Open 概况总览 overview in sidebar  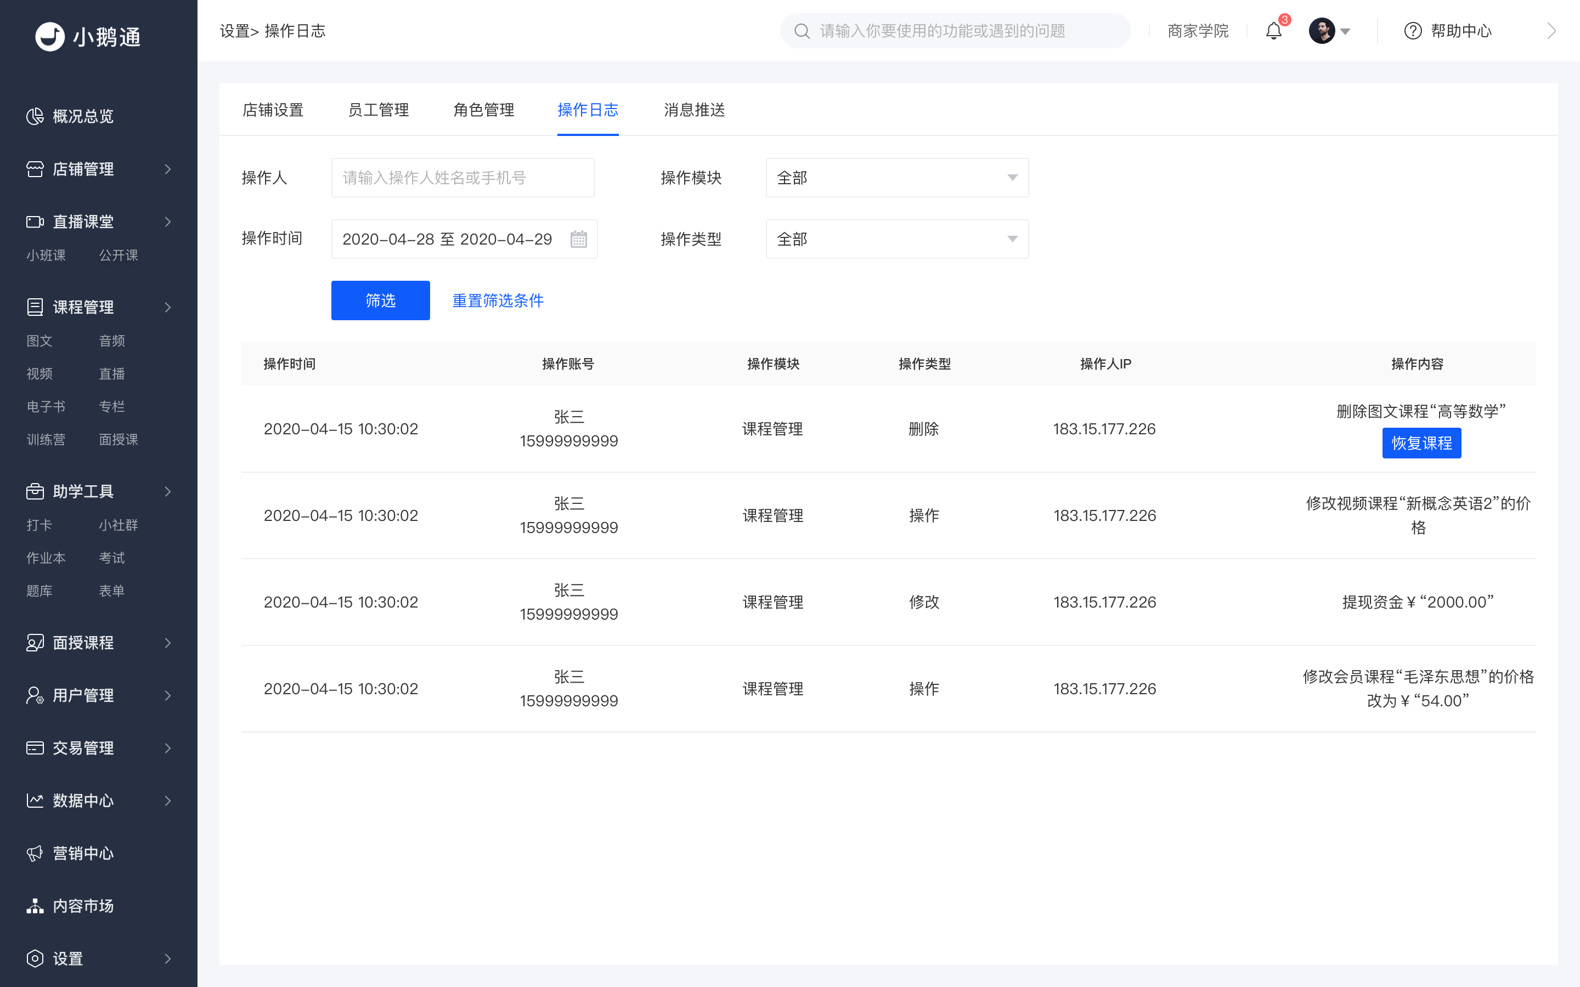click(83, 116)
